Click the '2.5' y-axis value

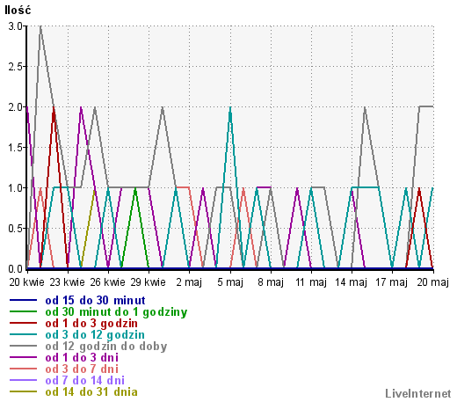point(16,67)
